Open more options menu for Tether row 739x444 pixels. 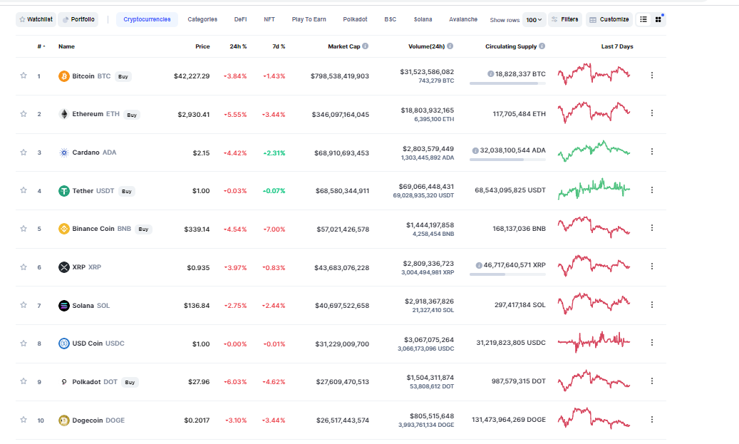click(652, 190)
